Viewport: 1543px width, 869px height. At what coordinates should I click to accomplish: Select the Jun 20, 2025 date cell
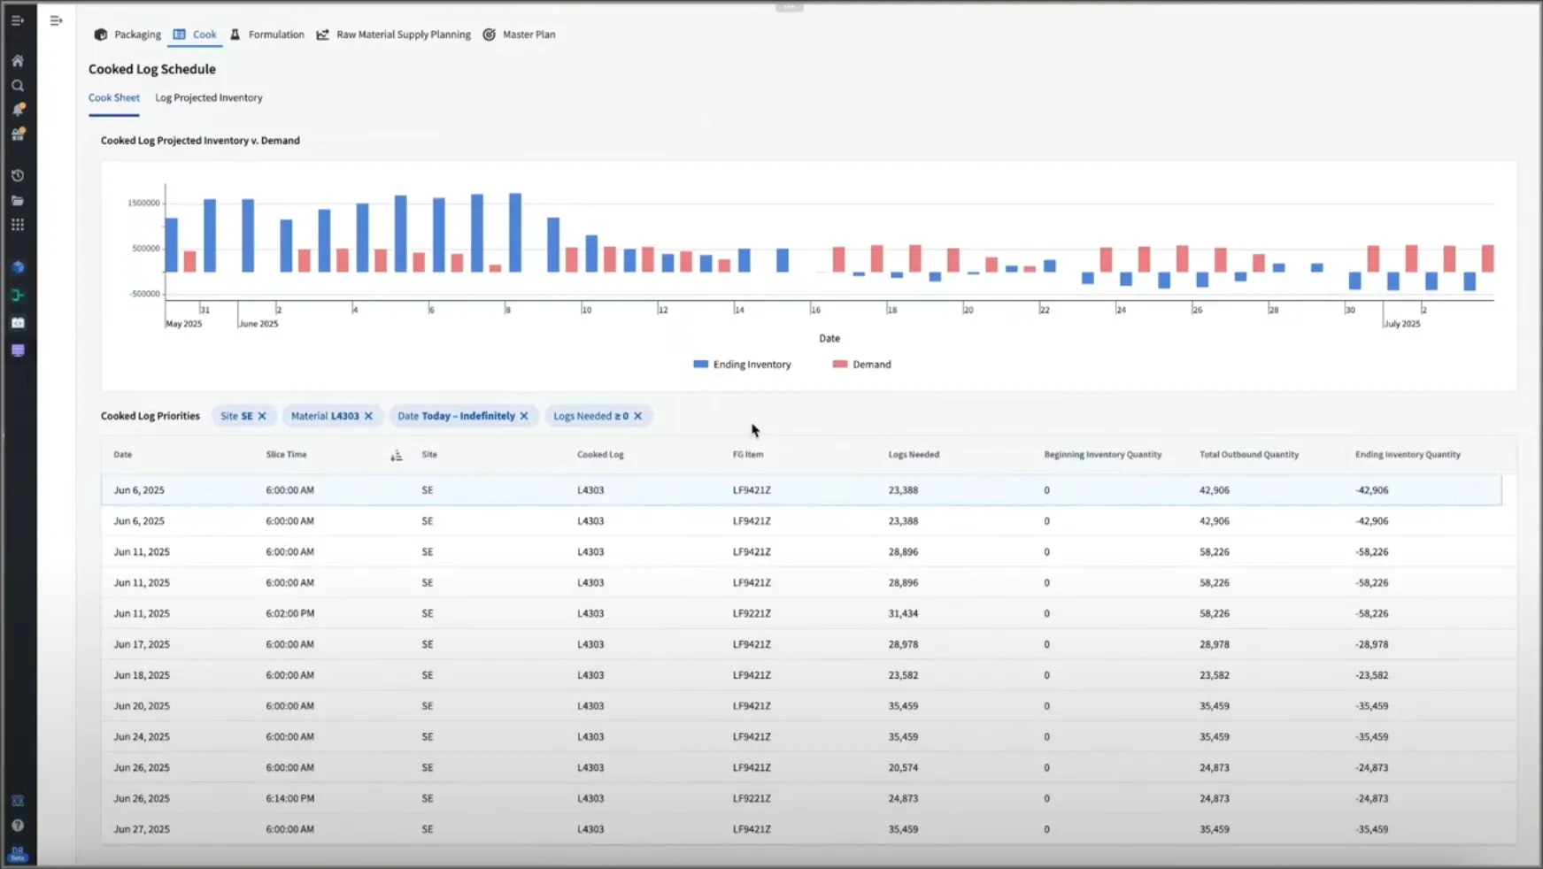coord(141,706)
